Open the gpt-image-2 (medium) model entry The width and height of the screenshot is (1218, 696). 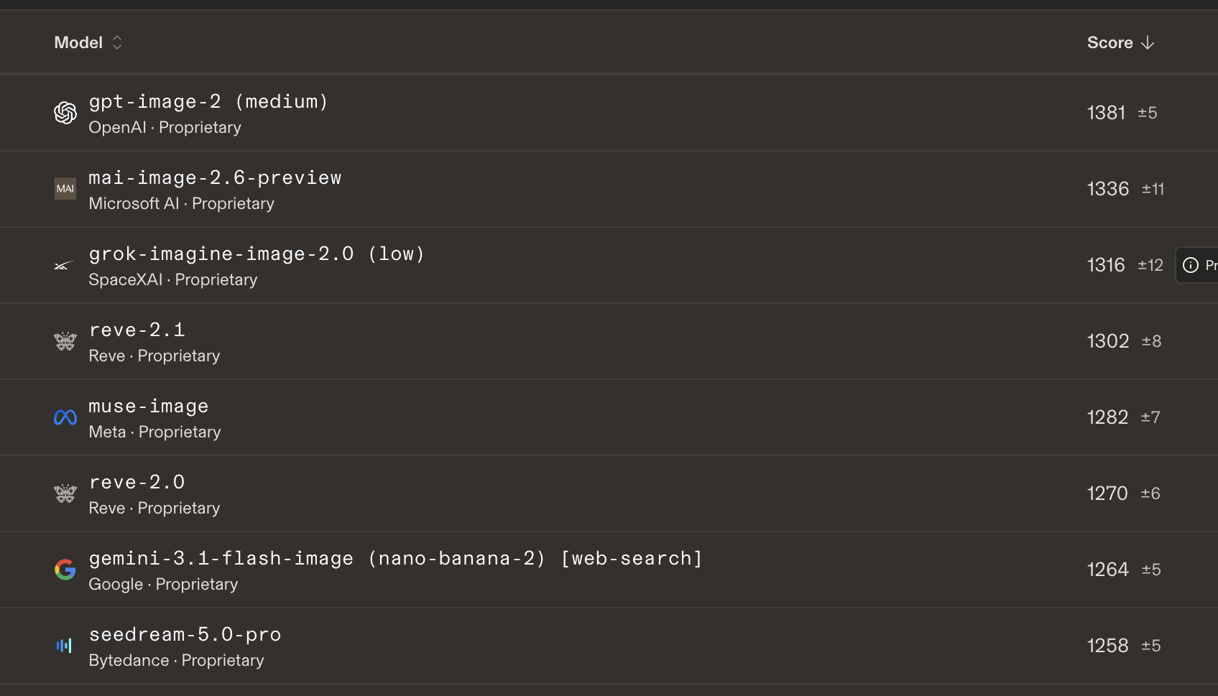208,102
